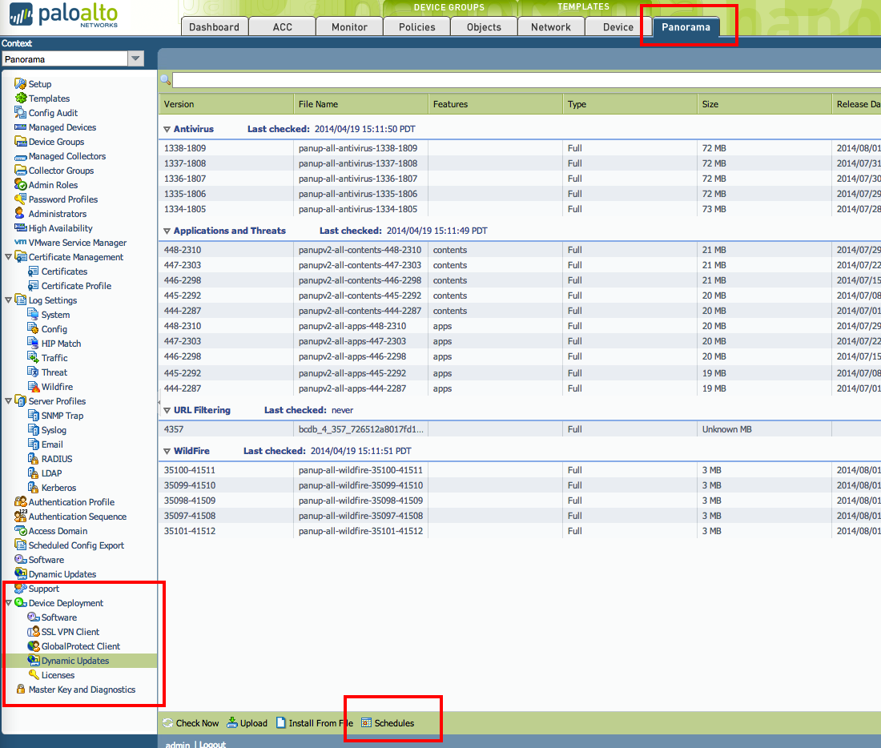Image resolution: width=881 pixels, height=748 pixels.
Task: Open SNMP Trap server profiles
Action: tap(54, 415)
